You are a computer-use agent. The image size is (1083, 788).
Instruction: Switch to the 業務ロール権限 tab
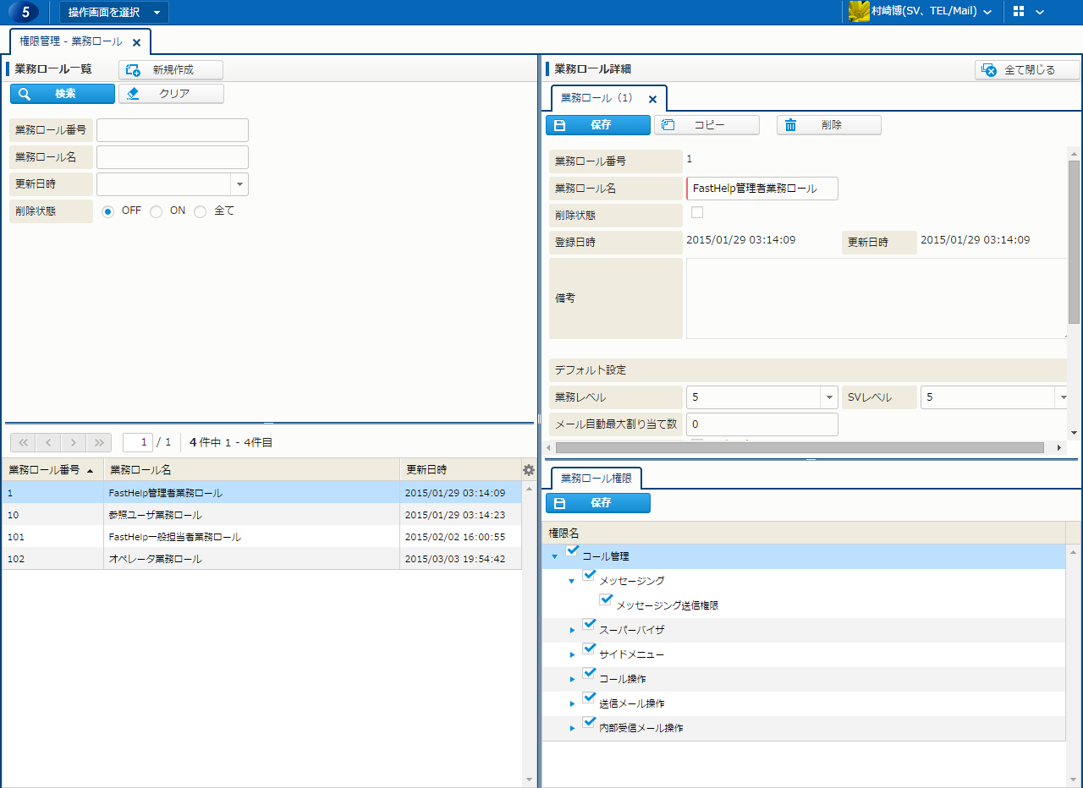(596, 478)
